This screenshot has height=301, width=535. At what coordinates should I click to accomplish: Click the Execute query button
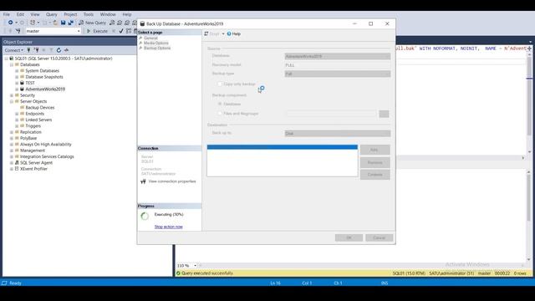97,31
